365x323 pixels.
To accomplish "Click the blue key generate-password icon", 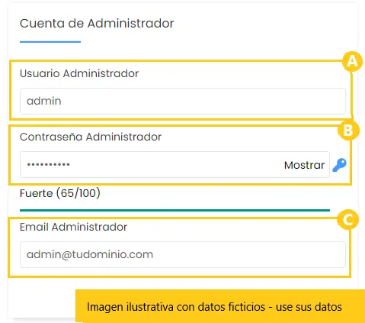I will tap(339, 165).
